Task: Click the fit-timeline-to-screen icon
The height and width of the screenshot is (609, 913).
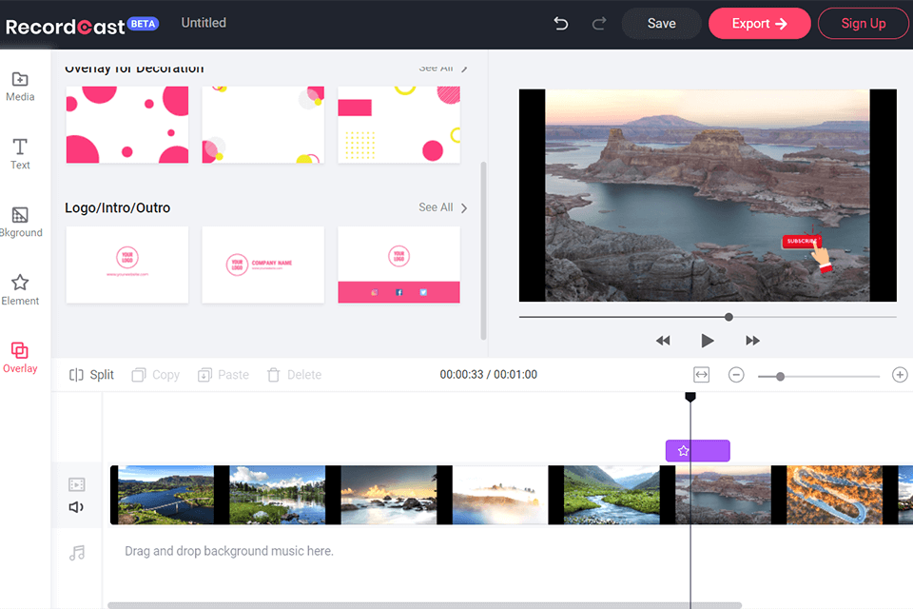Action: click(x=701, y=375)
